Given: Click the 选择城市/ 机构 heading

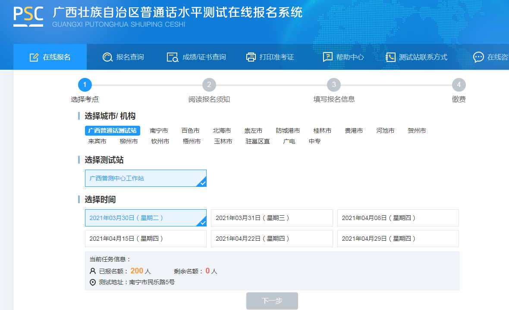Looking at the screenshot, I should [110, 116].
